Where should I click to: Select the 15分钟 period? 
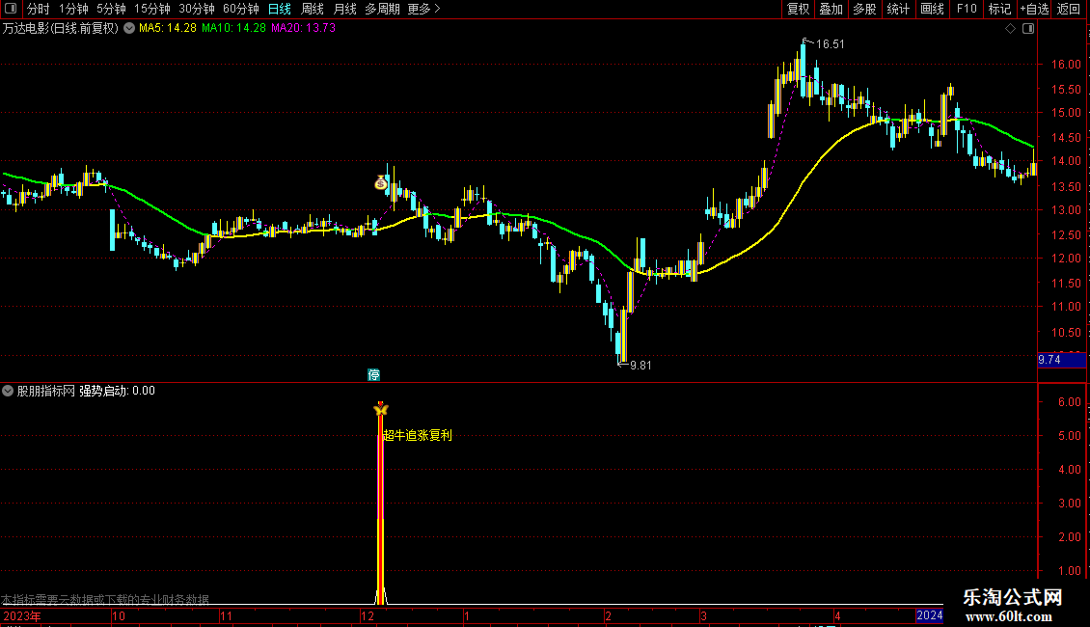click(x=152, y=9)
